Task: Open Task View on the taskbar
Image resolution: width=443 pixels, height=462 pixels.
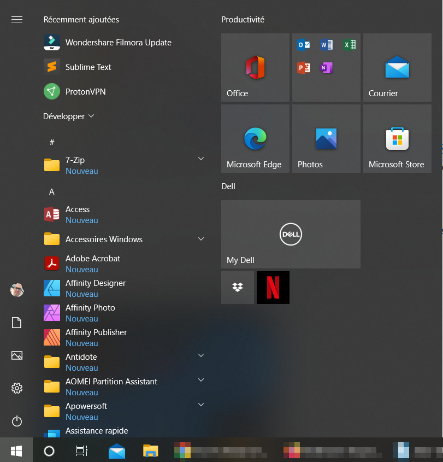Action: pyautogui.click(x=81, y=451)
